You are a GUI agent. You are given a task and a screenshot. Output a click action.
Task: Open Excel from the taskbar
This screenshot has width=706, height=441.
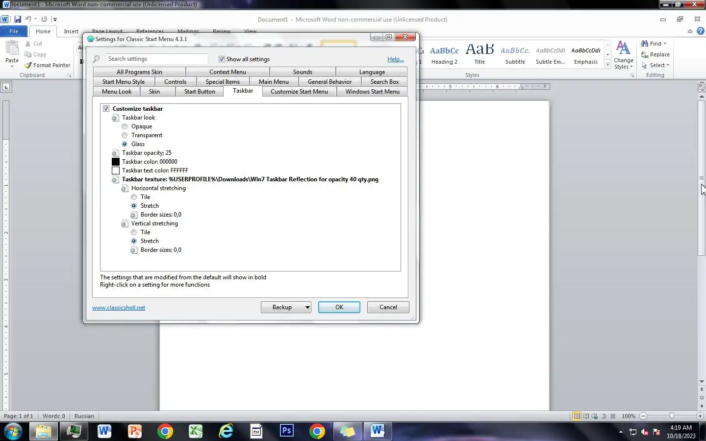point(196,431)
